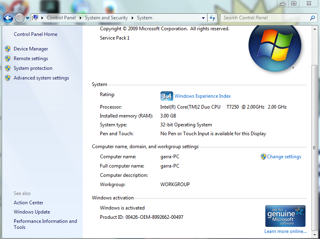
Task: Click the Refresh button
Action: click(x=212, y=18)
